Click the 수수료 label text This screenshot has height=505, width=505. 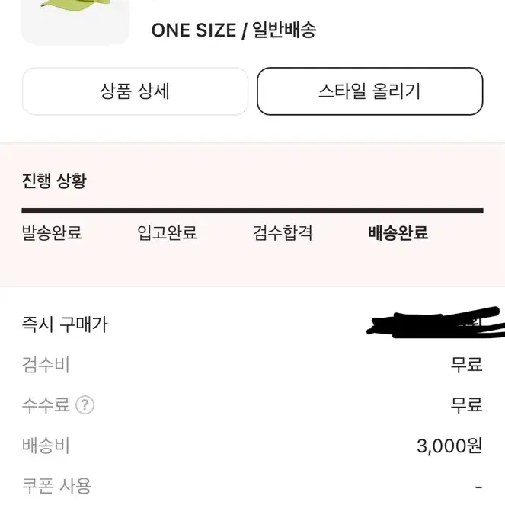point(46,404)
